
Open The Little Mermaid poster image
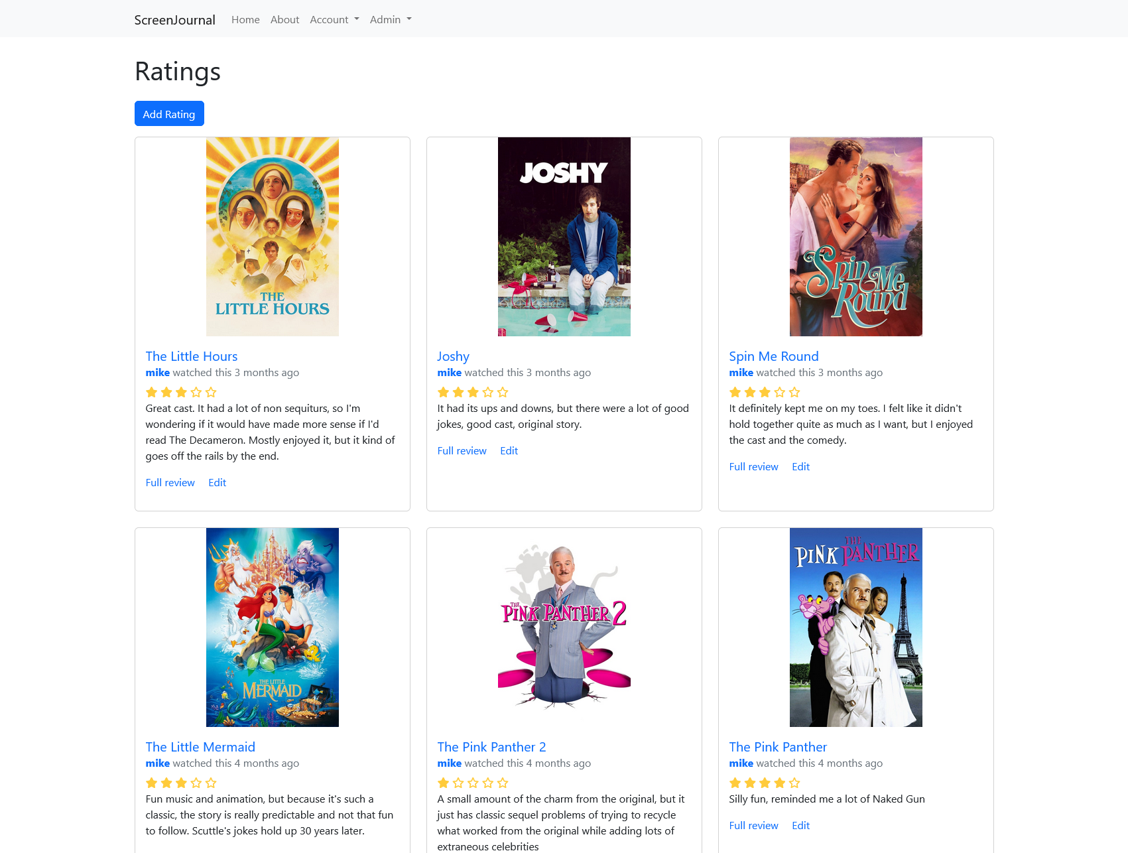272,627
